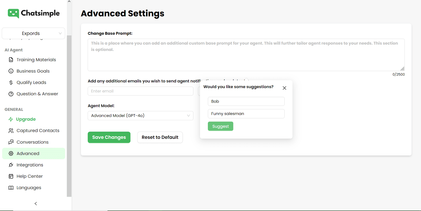
Task: Click the sidebar vertical scrollbar
Action: click(x=69, y=115)
